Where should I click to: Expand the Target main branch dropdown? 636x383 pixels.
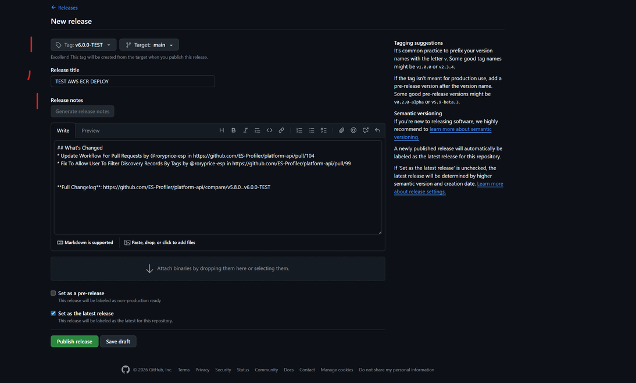click(x=149, y=45)
